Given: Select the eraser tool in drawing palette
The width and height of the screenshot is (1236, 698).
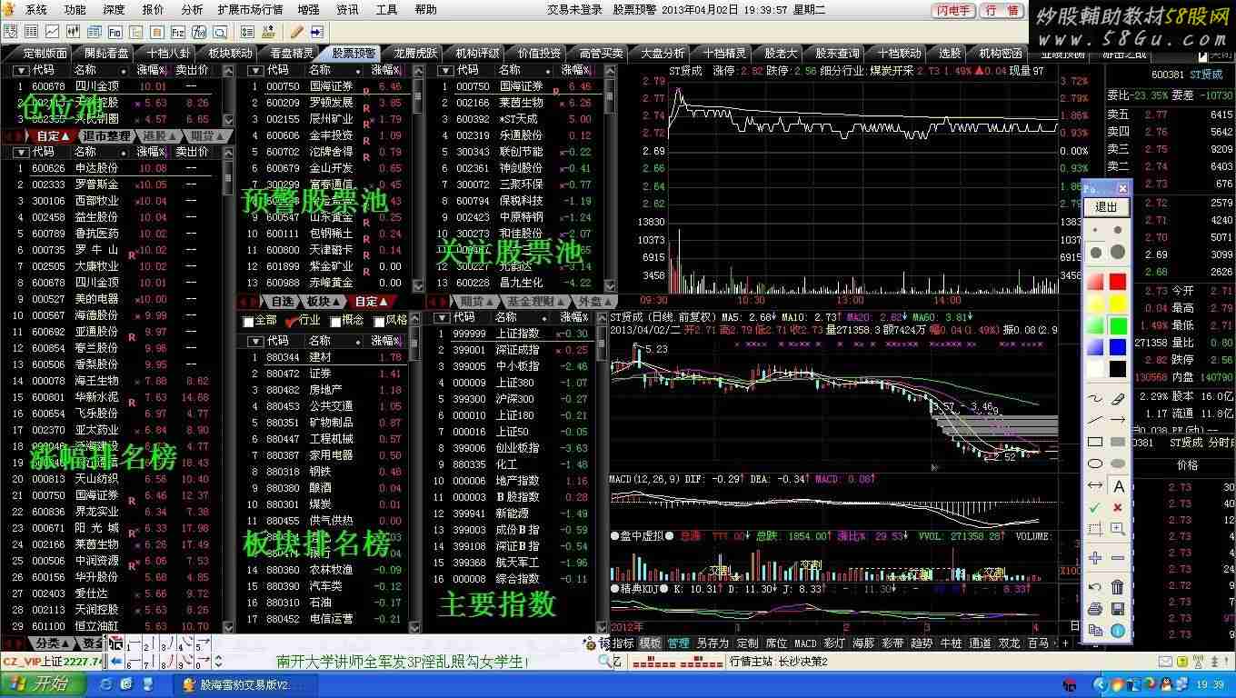Looking at the screenshot, I should pyautogui.click(x=1118, y=398).
